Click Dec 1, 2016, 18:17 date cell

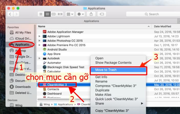pyautogui.click(x=166, y=45)
